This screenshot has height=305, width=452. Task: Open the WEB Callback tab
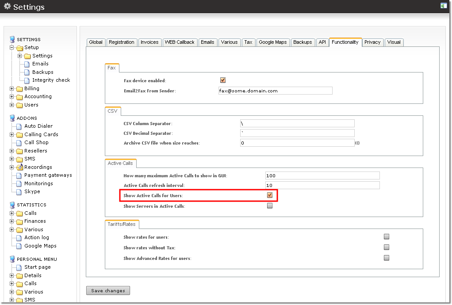pos(180,42)
